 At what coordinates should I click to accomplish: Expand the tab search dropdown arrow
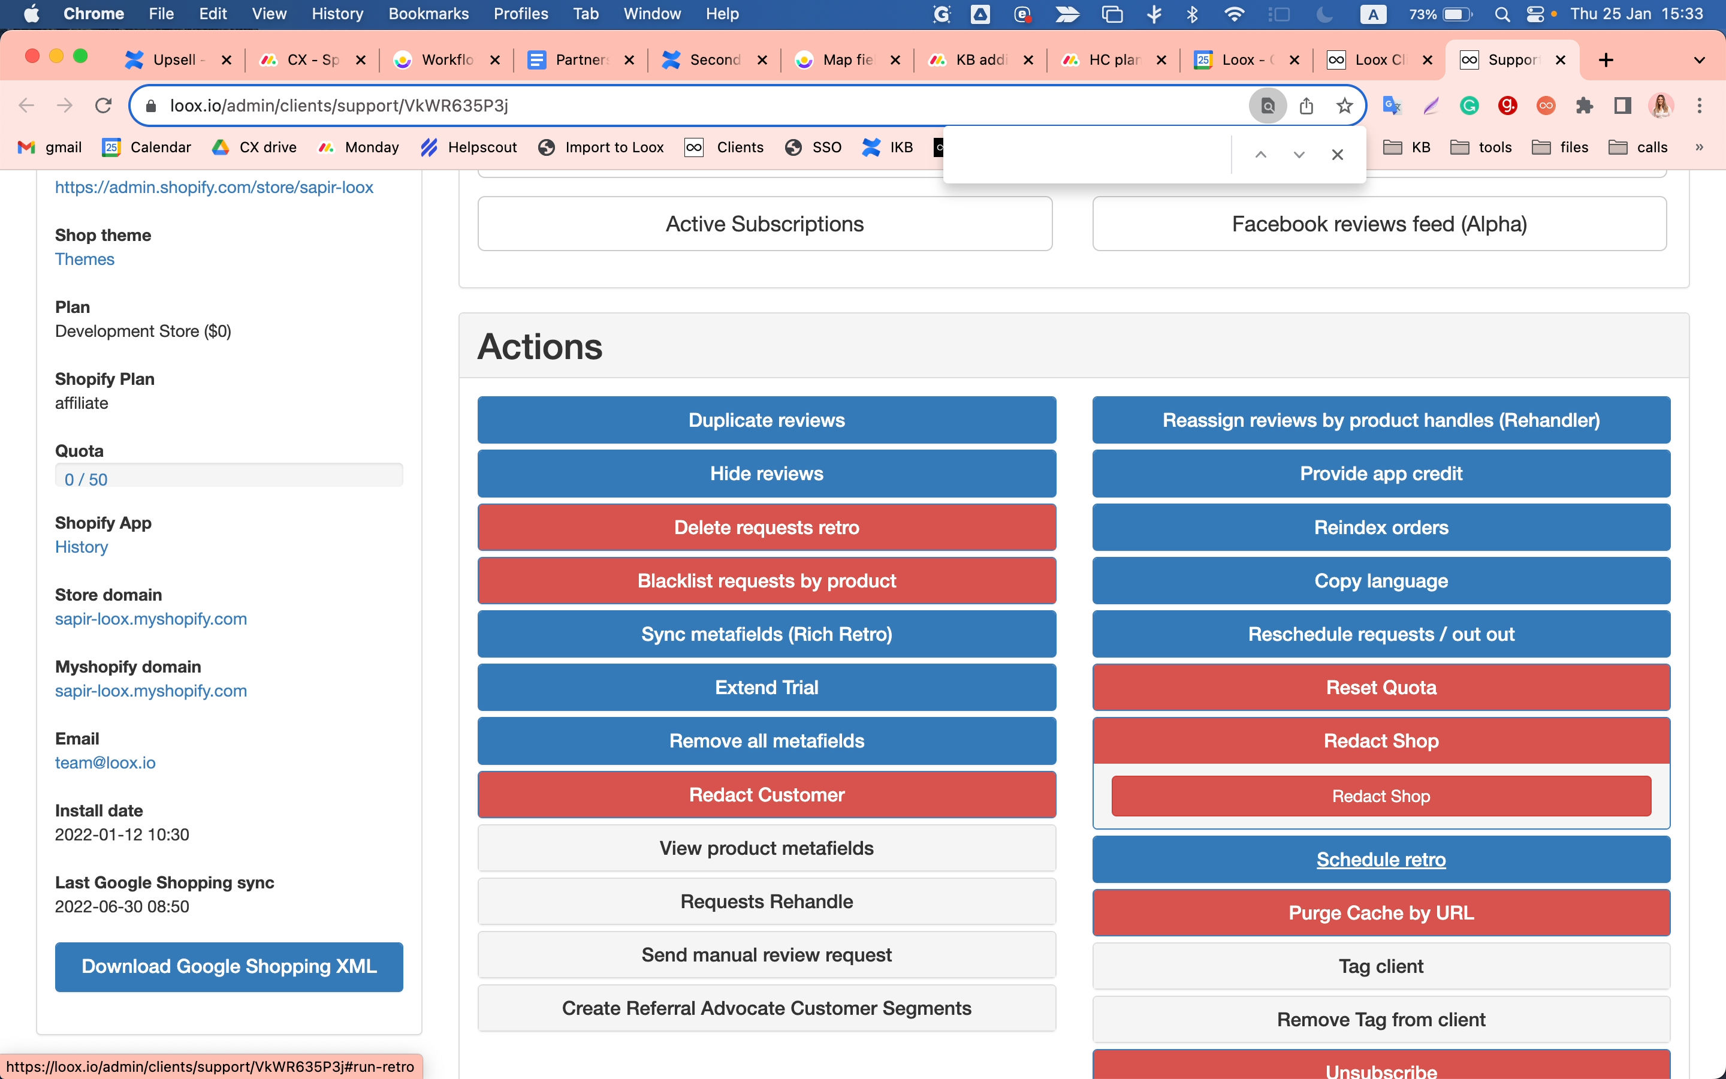click(x=1700, y=60)
